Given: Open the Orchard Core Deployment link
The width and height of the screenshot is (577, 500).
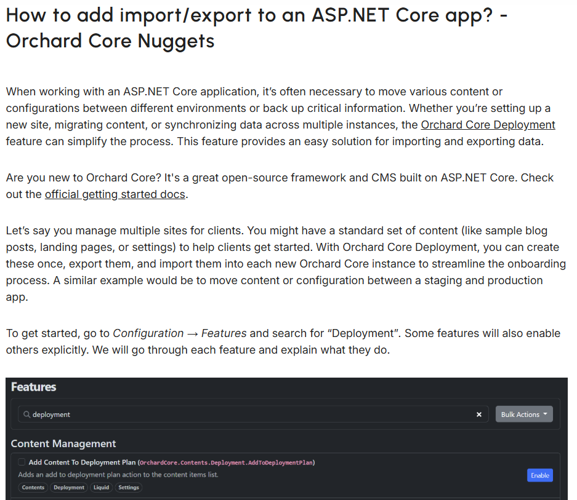Looking at the screenshot, I should (488, 125).
